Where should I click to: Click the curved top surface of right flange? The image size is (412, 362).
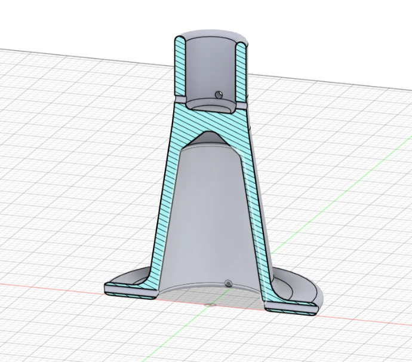(299, 286)
